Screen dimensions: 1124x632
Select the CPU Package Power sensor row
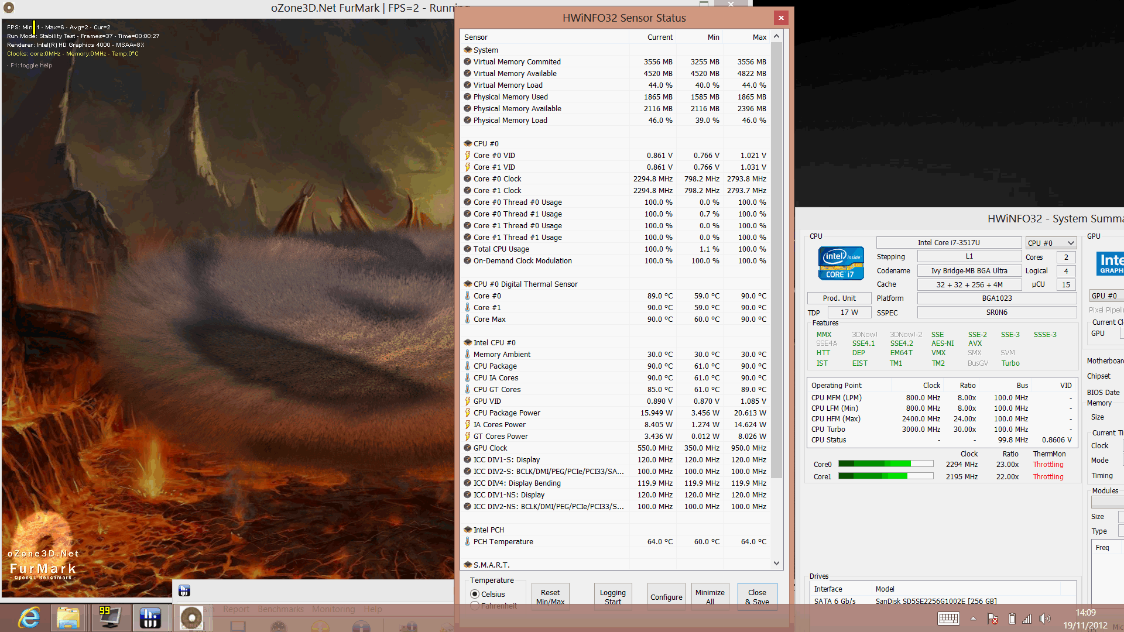pyautogui.click(x=506, y=413)
